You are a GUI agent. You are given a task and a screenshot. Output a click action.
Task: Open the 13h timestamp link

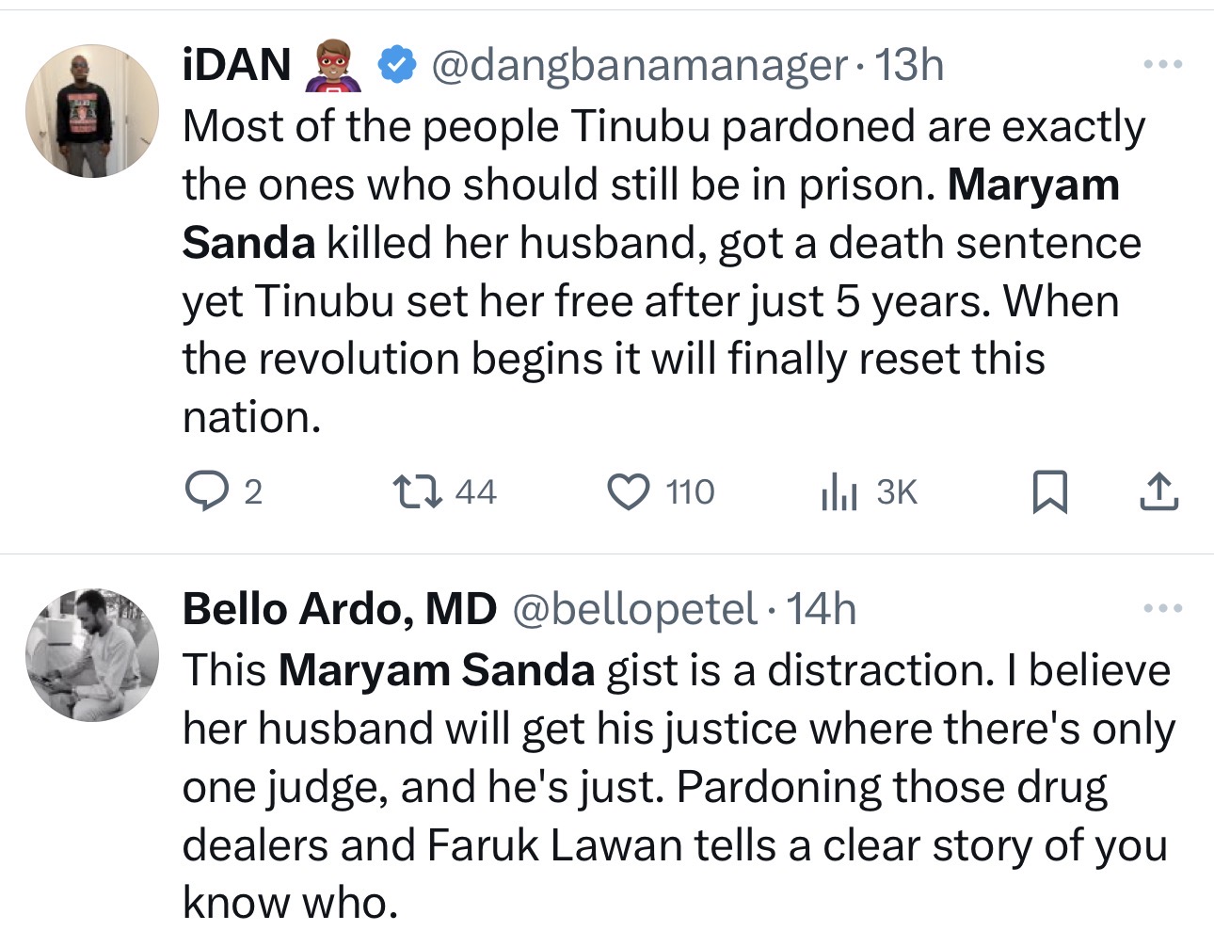pyautogui.click(x=909, y=65)
